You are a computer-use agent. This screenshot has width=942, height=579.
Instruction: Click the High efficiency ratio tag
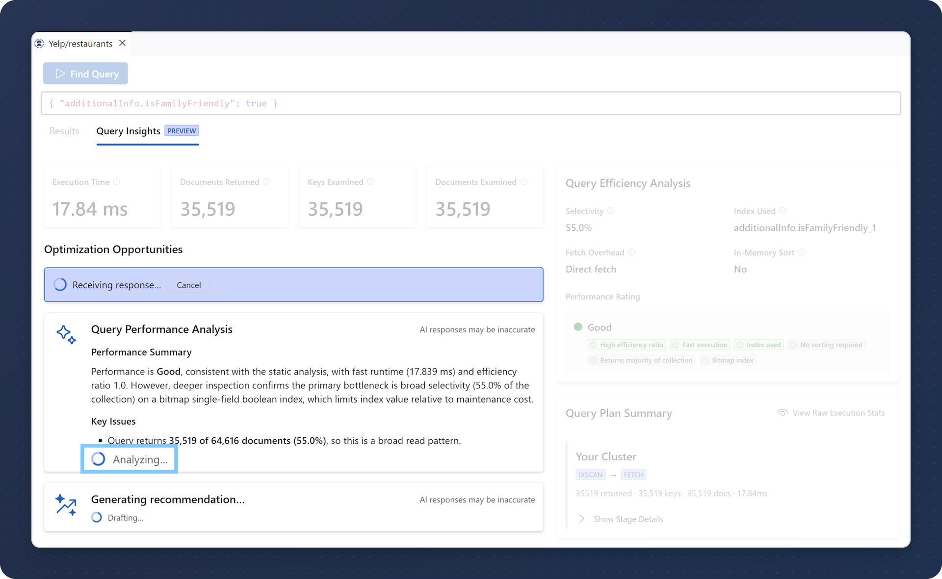[627, 345]
